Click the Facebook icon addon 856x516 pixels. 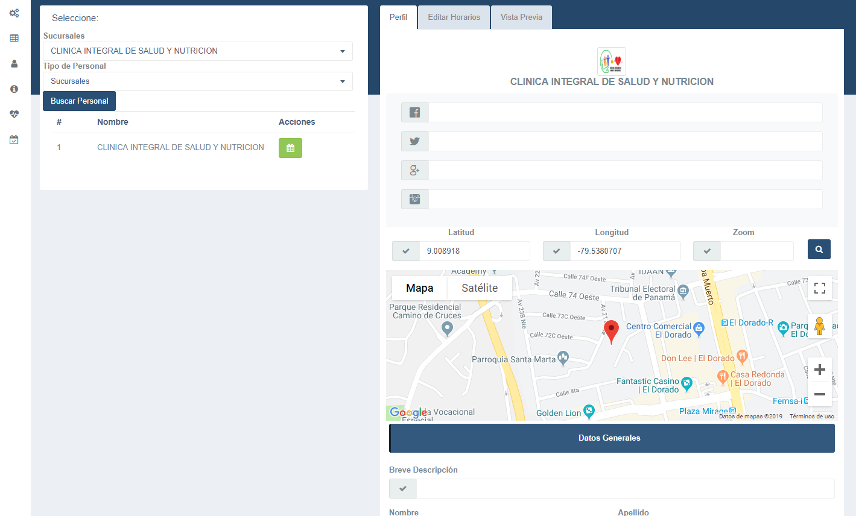click(x=414, y=113)
